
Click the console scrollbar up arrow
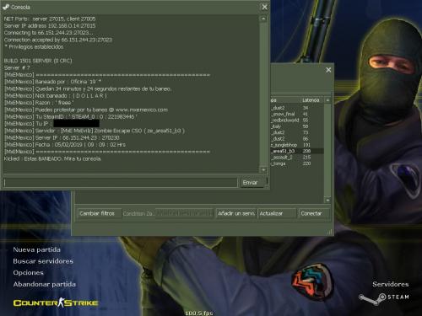[263, 19]
